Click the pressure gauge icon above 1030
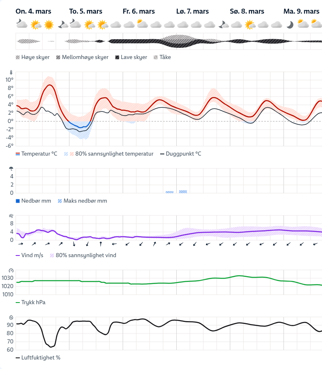Image resolution: width=322 pixels, height=369 pixels. 11,270
